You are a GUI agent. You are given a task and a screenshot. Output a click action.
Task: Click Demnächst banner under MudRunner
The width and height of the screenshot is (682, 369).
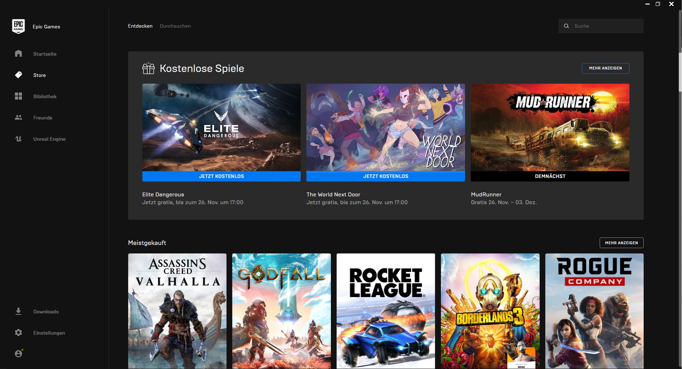[550, 176]
